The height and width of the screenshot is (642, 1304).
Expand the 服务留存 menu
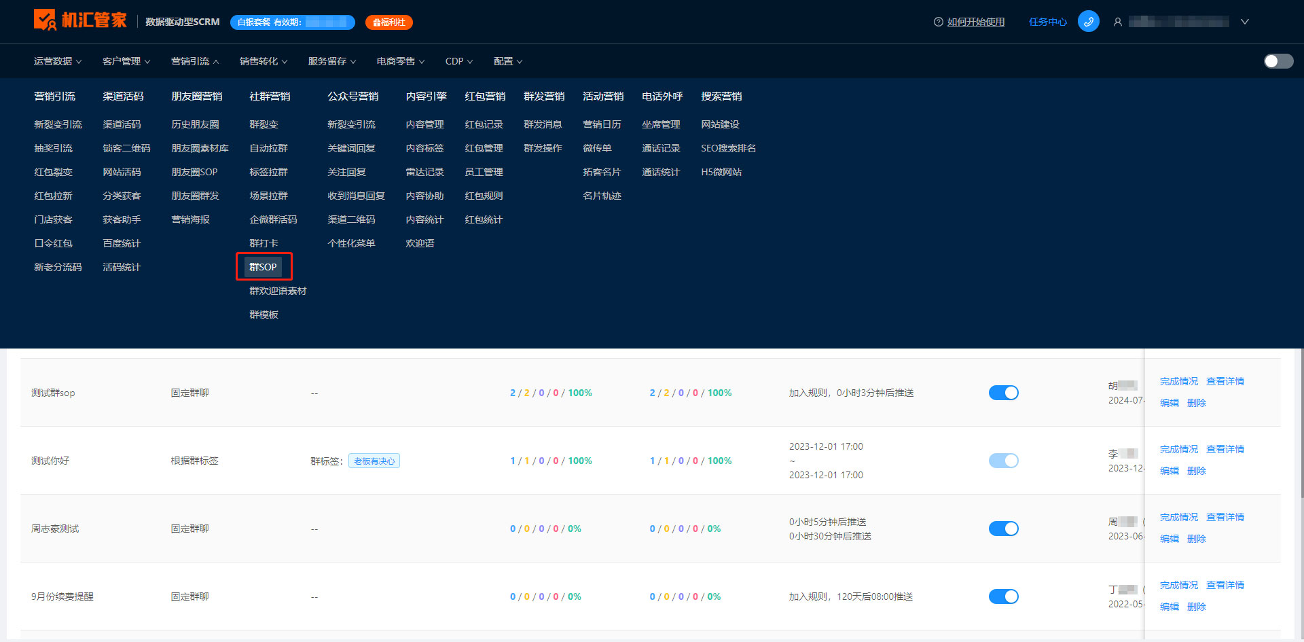(332, 61)
